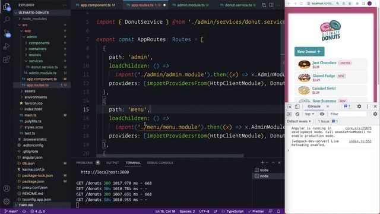Screen dimensions: 380x214
Task: Click the split editor icon
Action: (271, 5)
